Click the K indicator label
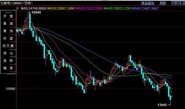Viewport: 185px width, 109px height. point(18,8)
